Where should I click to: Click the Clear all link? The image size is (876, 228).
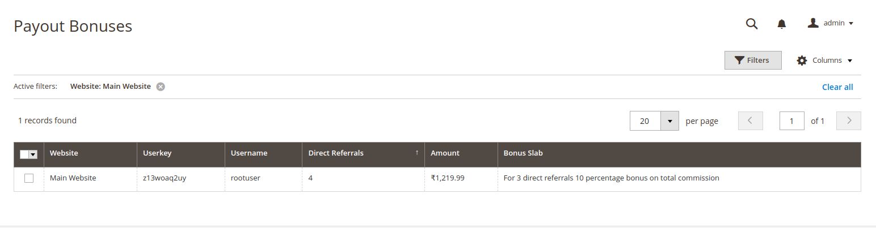[x=837, y=87]
